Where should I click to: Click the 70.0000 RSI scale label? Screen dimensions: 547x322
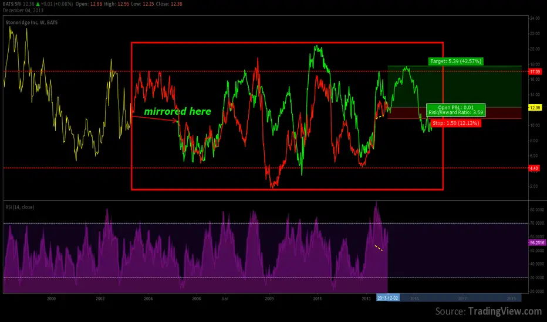[x=537, y=223]
